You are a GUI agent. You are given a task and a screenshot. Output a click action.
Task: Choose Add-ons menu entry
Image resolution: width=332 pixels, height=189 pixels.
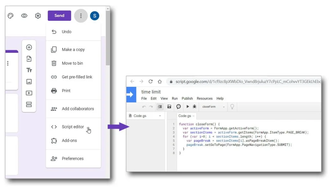point(73,140)
